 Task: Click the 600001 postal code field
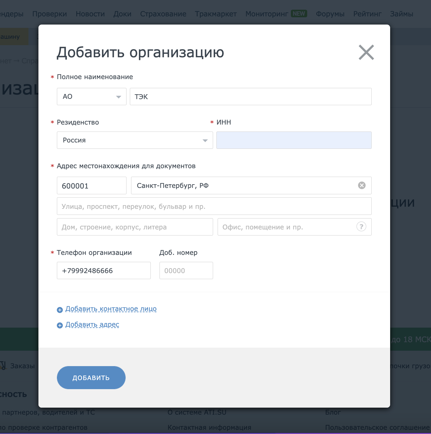pyautogui.click(x=92, y=185)
